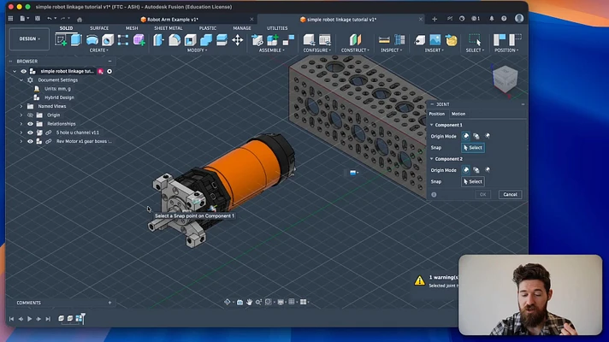Viewport: 609px width, 342px height.
Task: Click the Joint tool icon in Assemble
Action: click(x=288, y=39)
